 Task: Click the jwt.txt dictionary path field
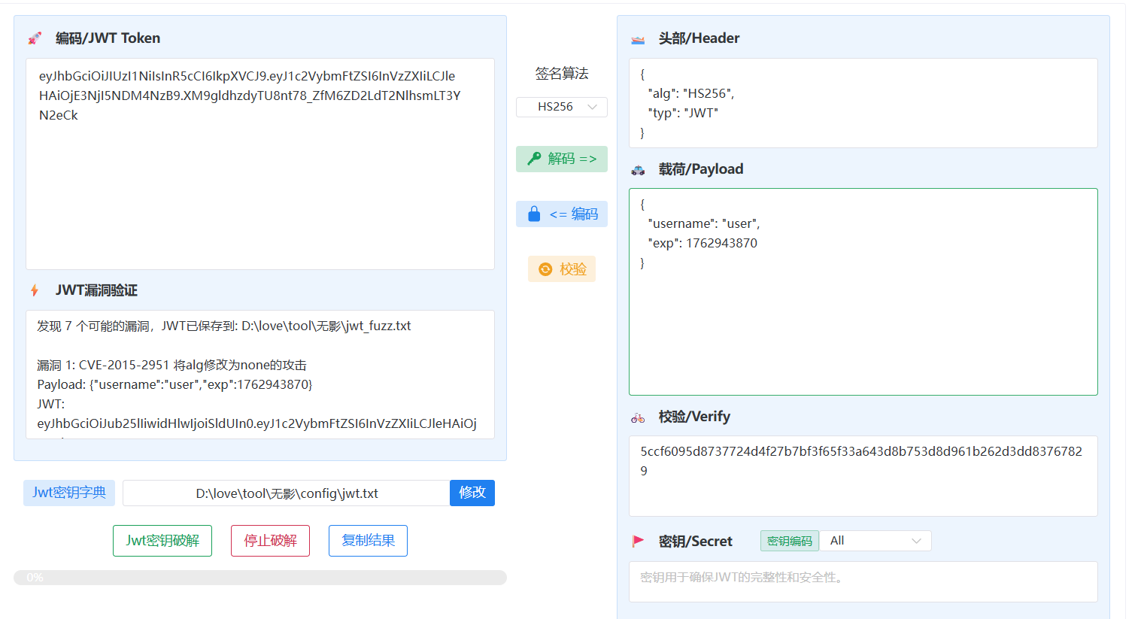tap(287, 493)
